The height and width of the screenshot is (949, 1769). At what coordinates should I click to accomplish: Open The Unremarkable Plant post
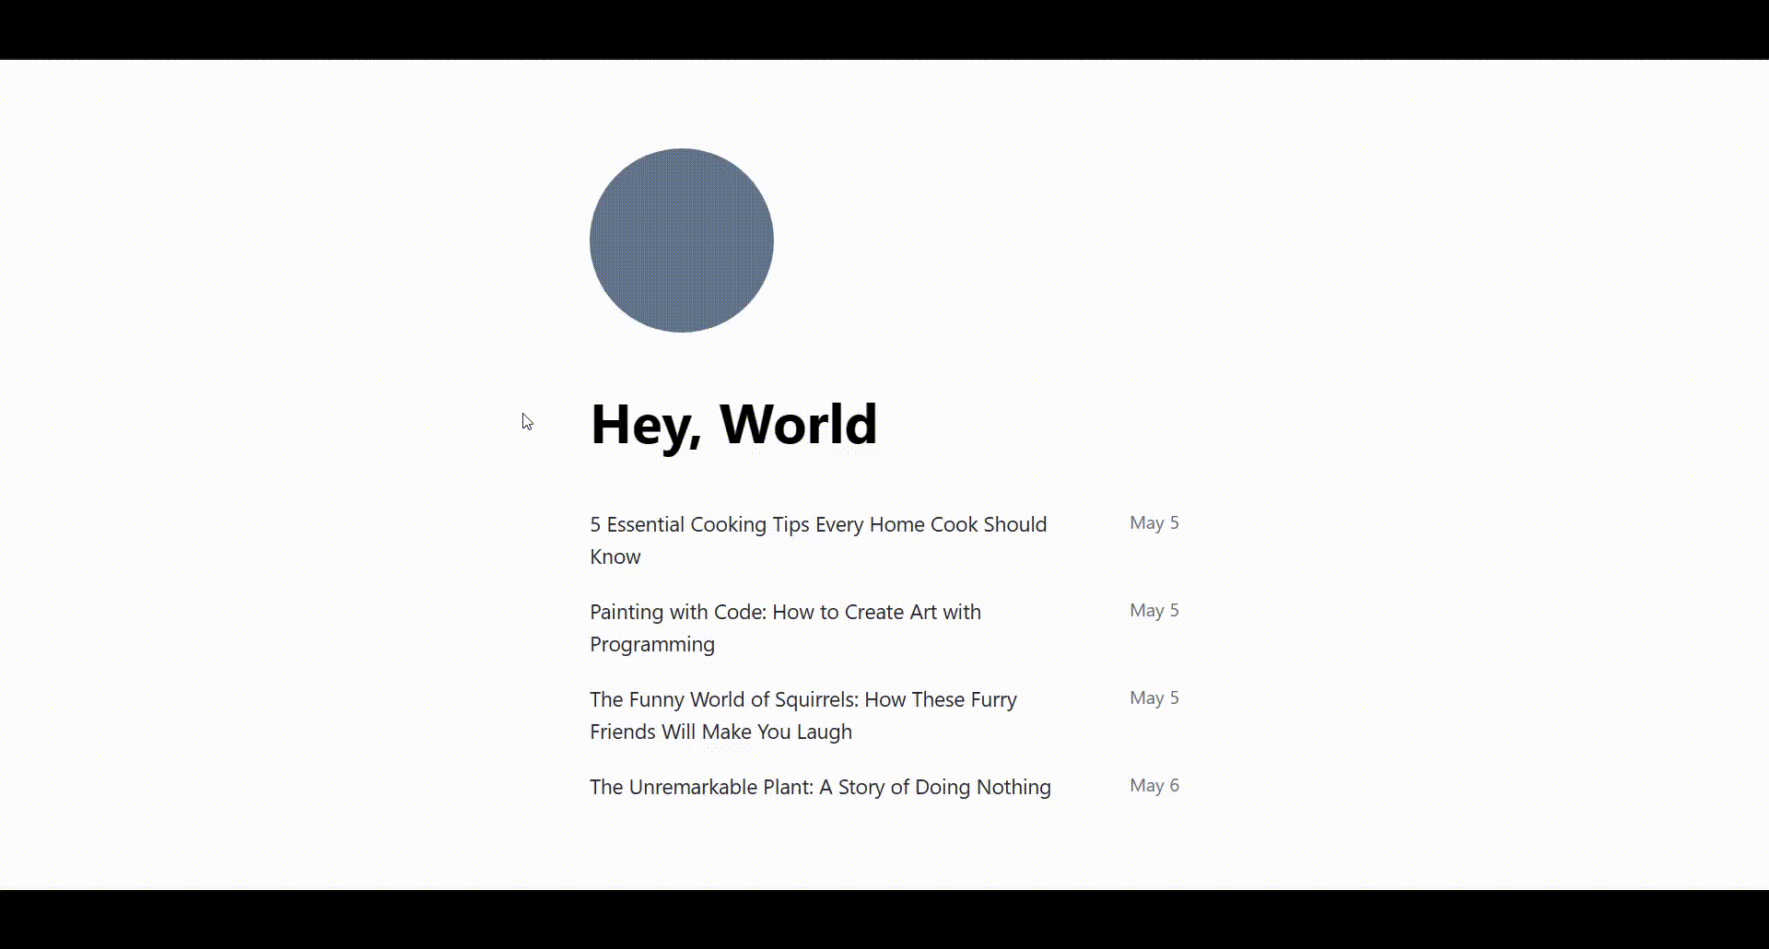coord(820,787)
